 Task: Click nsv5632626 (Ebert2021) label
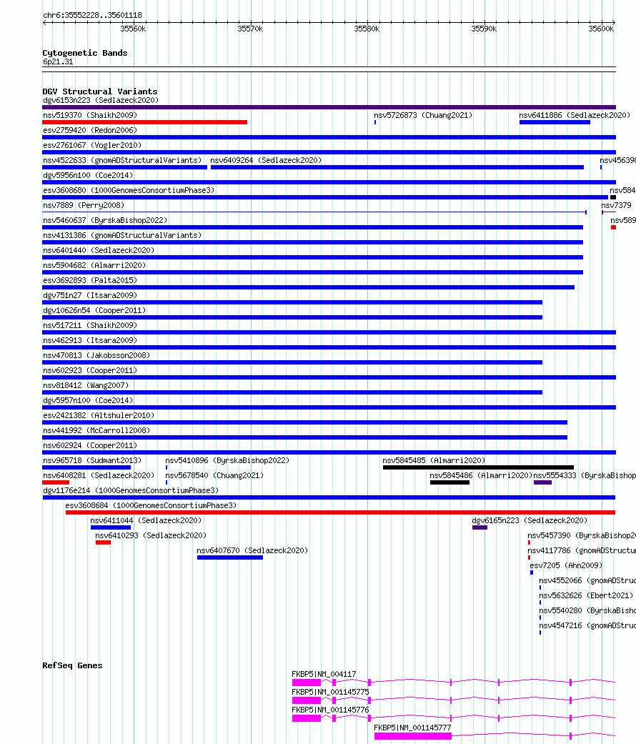coord(586,596)
